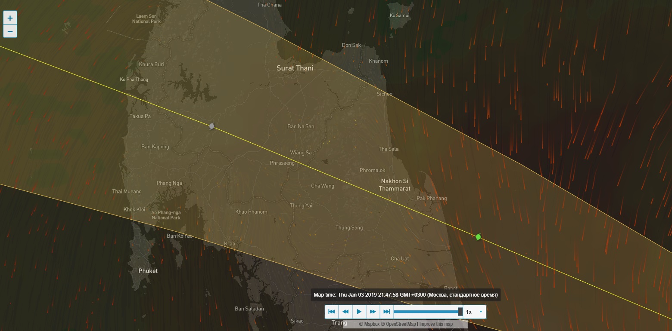This screenshot has height=331, width=672.
Task: Click the Krabi town label
Action: [x=230, y=243]
